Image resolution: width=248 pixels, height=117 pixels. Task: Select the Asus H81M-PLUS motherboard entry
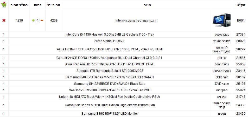tap(110, 49)
